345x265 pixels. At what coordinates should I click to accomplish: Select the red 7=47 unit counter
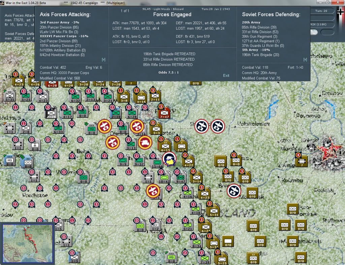164,113
